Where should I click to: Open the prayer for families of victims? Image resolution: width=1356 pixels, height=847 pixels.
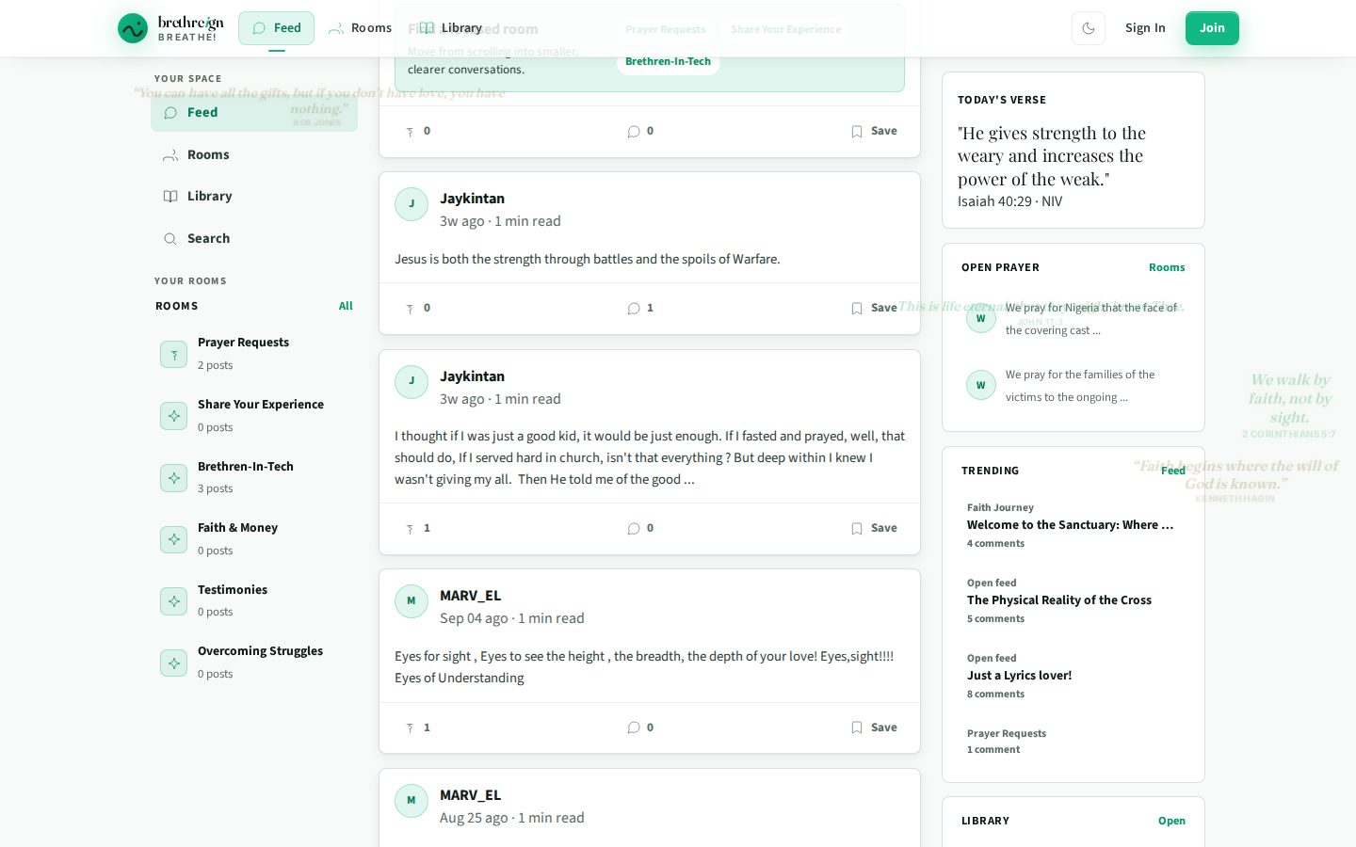pyautogui.click(x=1073, y=386)
